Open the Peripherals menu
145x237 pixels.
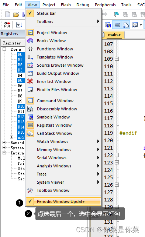pyautogui.click(x=105, y=5)
